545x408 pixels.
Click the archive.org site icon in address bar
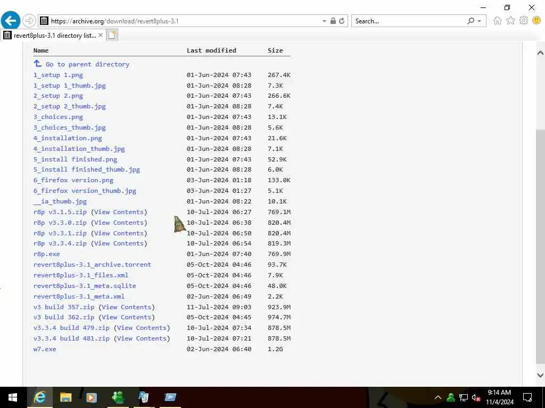click(x=44, y=21)
